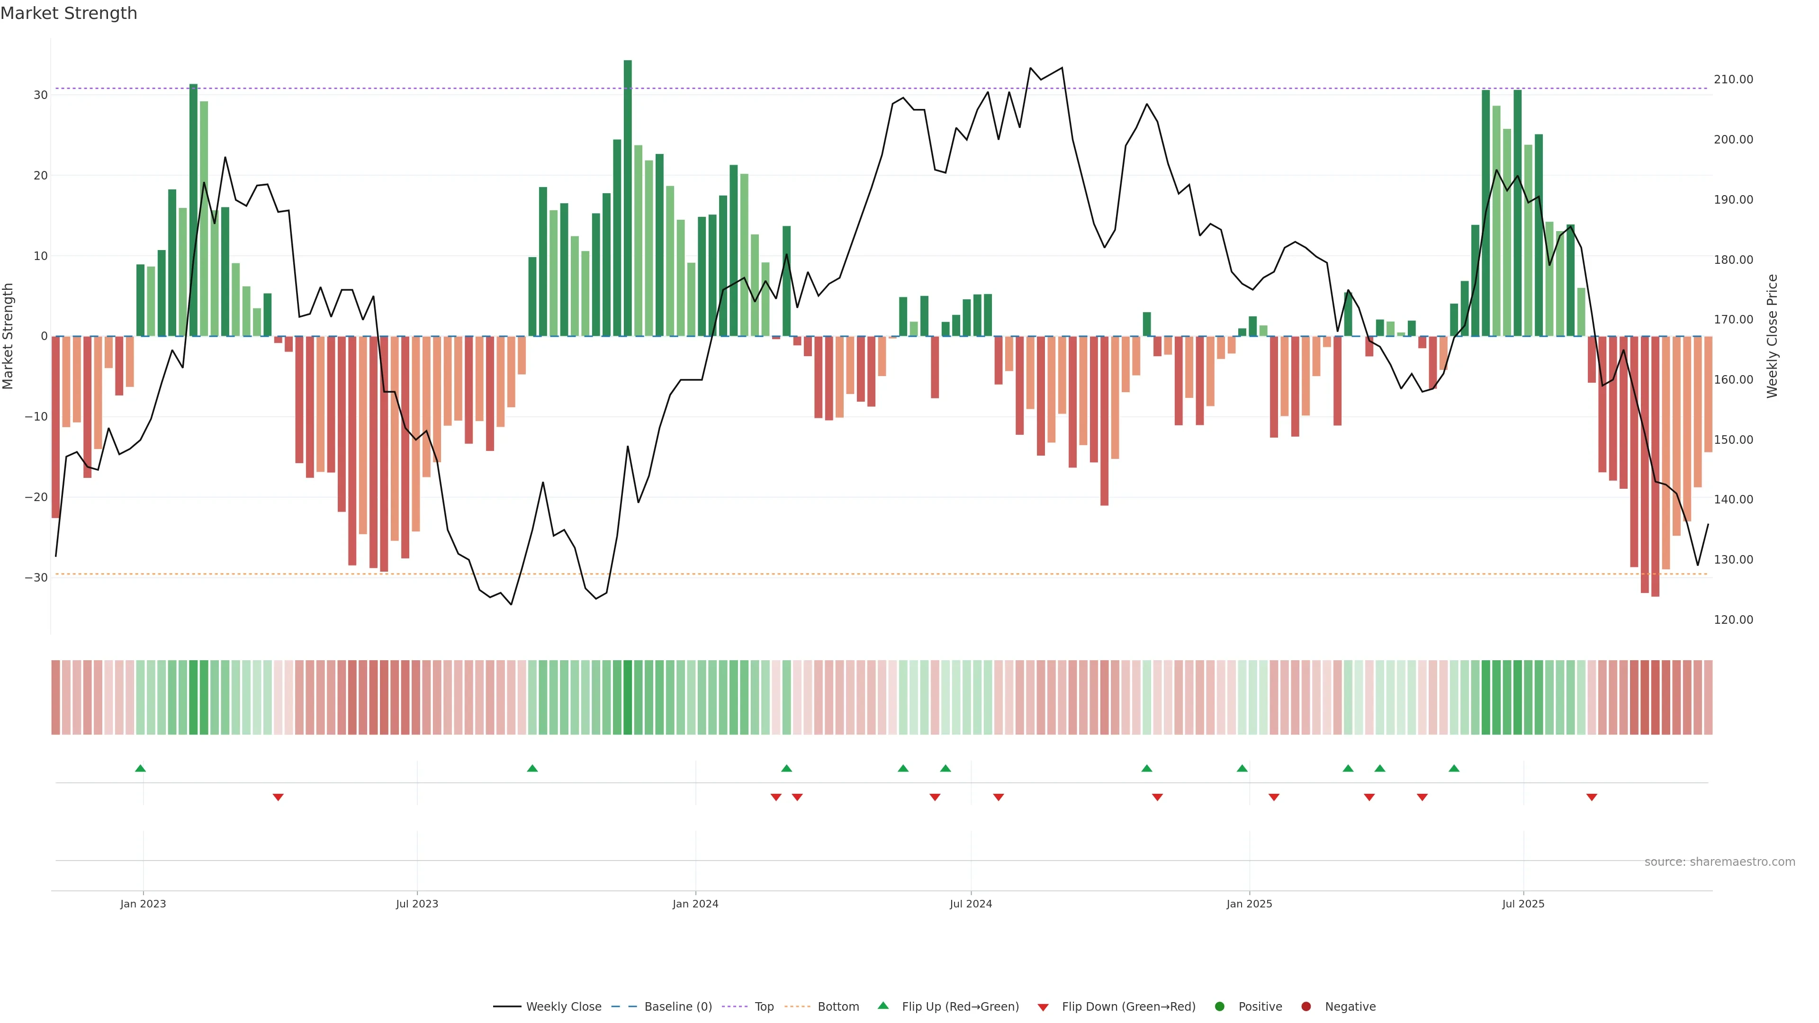Click the last green flip-up triangle before Jul 2025
The image size is (1819, 1023).
(1454, 768)
